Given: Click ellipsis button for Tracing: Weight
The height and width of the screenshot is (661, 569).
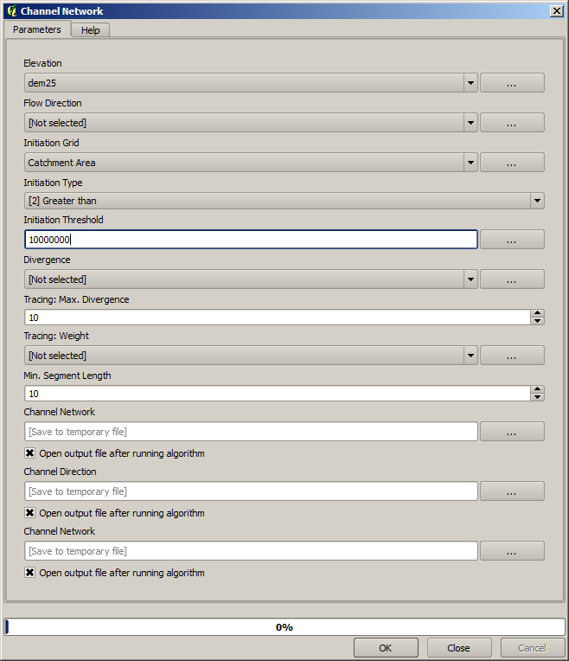Looking at the screenshot, I should point(511,356).
